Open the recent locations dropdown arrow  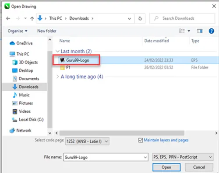(x=25, y=18)
